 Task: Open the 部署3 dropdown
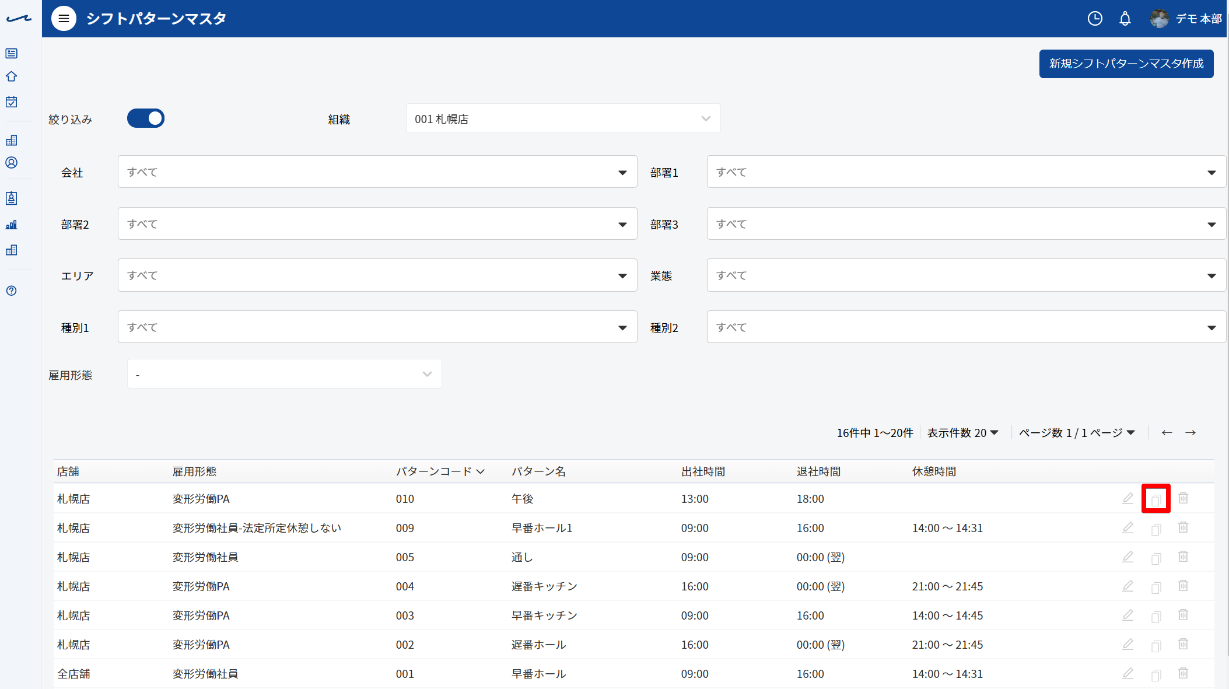coord(966,223)
